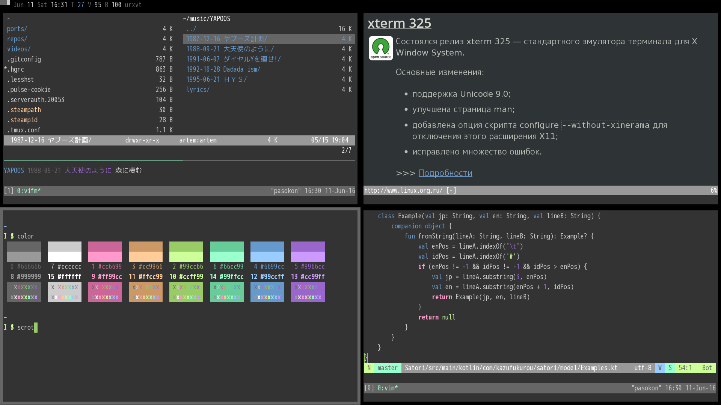Click the #cc6699 pink color swatch
The image size is (721, 405).
pos(105,252)
